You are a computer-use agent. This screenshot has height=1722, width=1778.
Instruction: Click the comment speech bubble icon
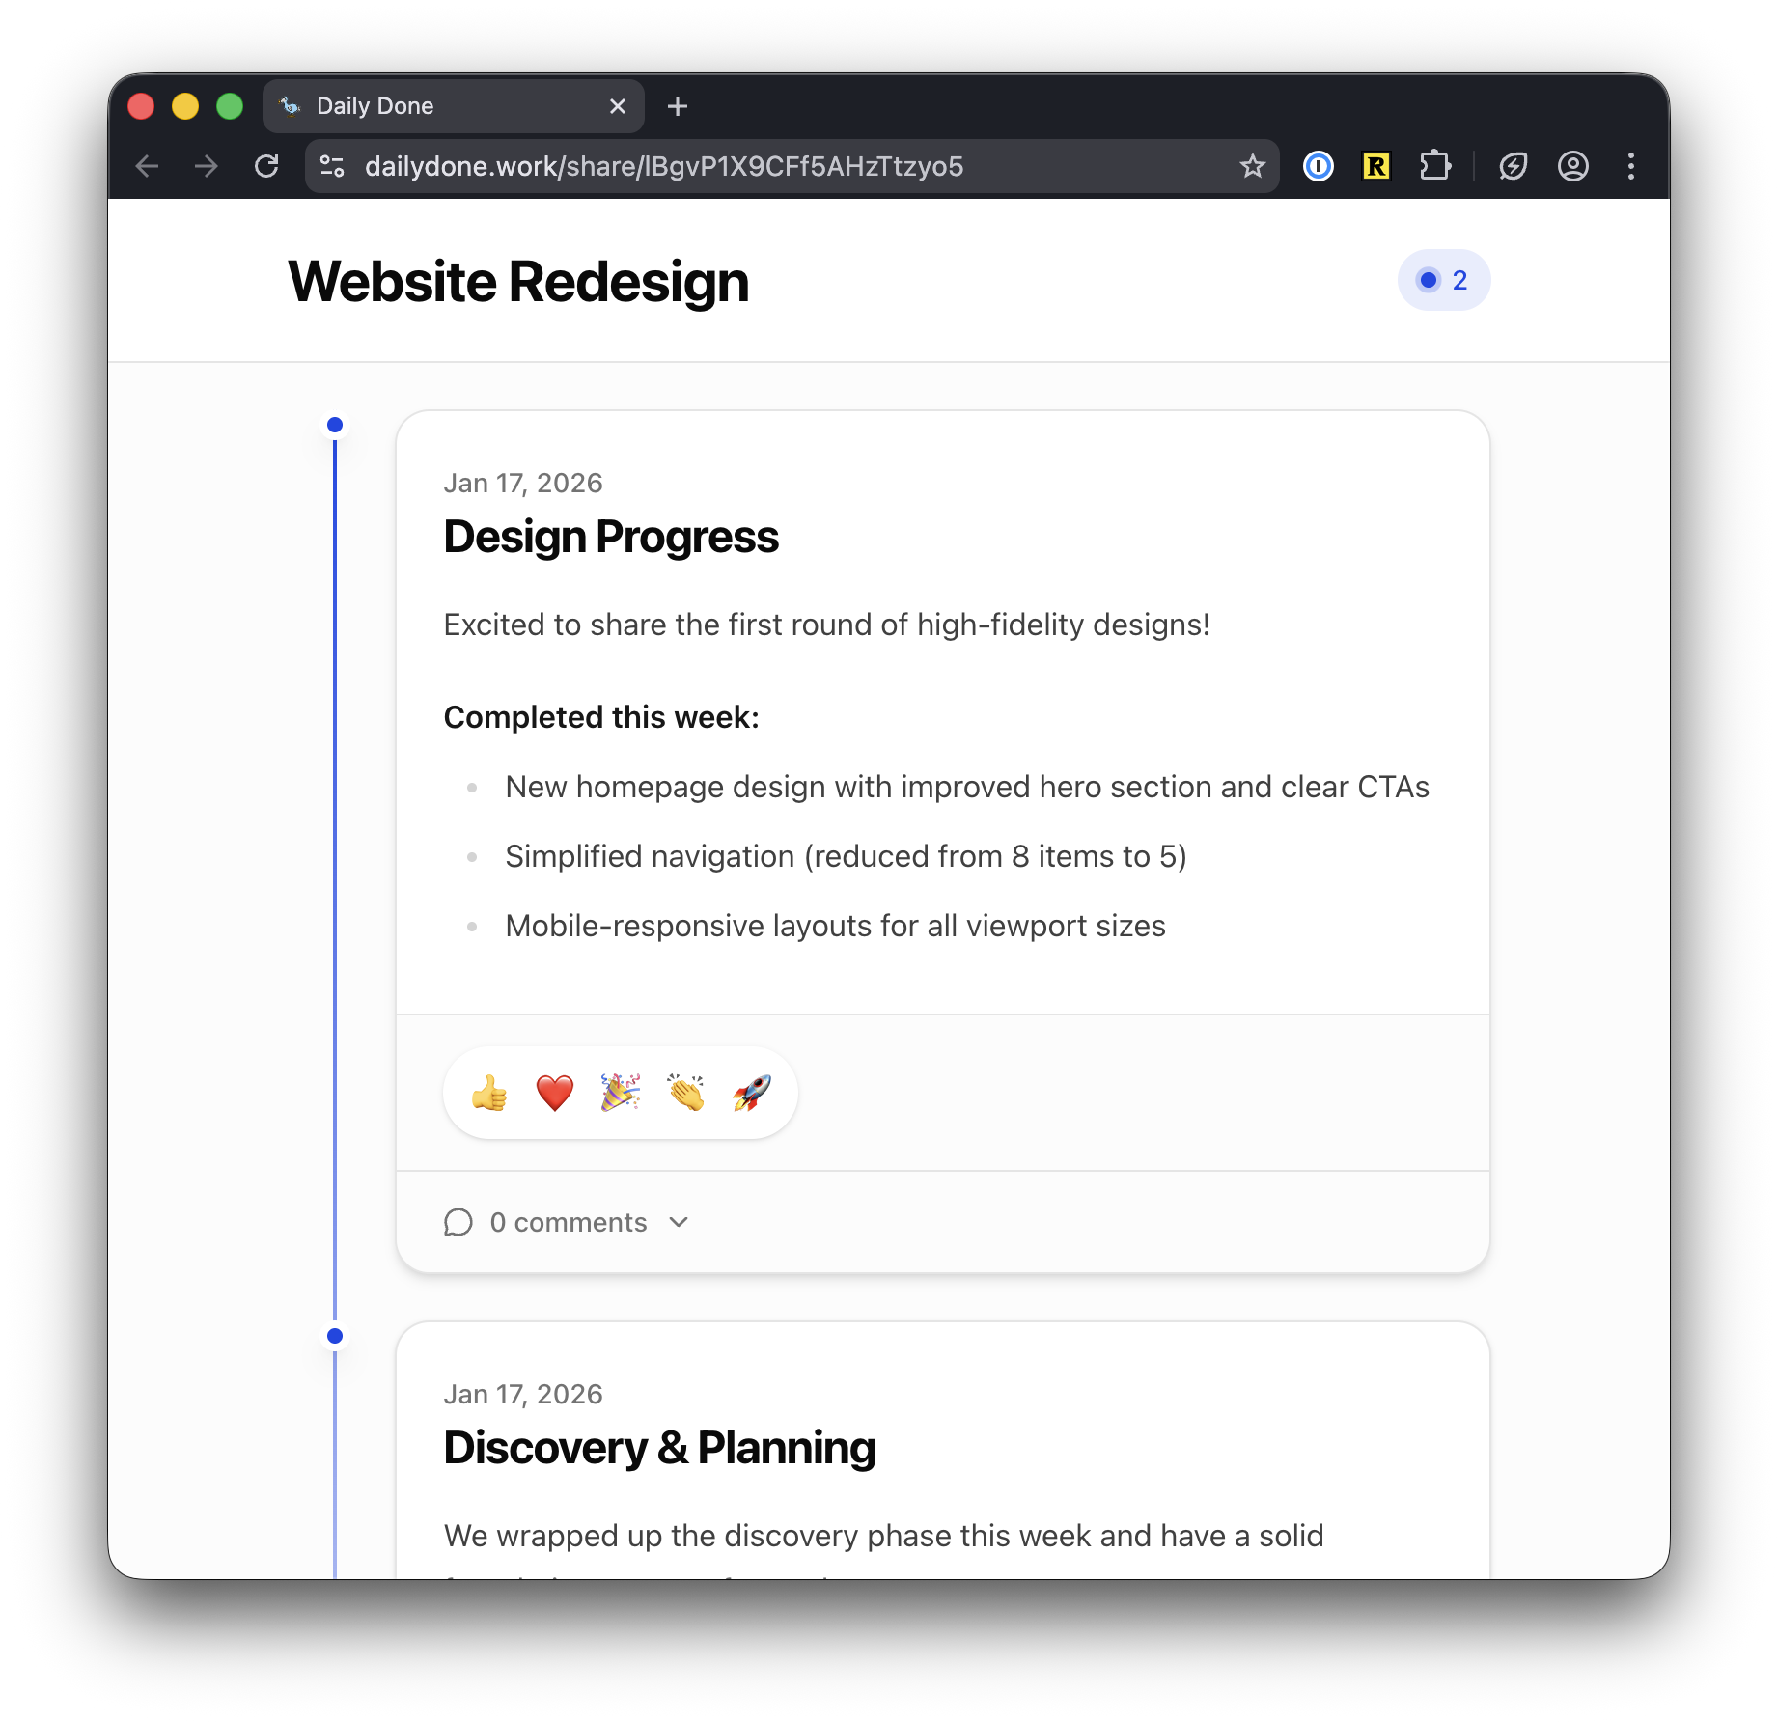[x=459, y=1222]
